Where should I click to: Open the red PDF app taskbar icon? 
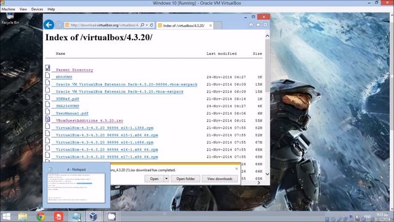pos(58,216)
